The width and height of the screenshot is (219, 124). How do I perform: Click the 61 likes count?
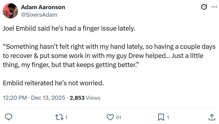tap(119, 117)
